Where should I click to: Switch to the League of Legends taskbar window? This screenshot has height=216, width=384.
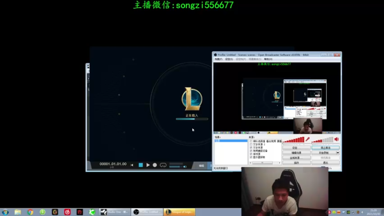179,212
